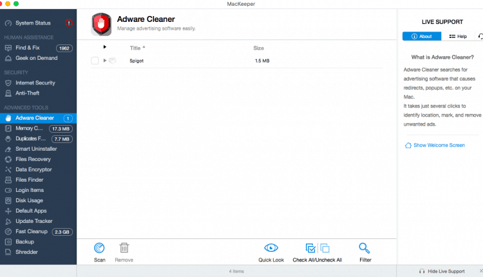Expand the Spigot row disclosure triangle
This screenshot has width=483, height=277.
pos(105,61)
